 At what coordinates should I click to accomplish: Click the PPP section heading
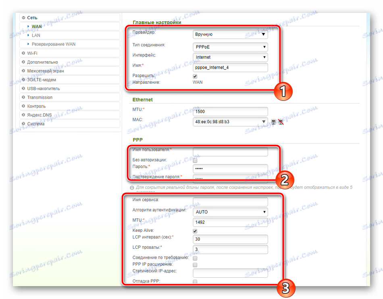(x=137, y=140)
